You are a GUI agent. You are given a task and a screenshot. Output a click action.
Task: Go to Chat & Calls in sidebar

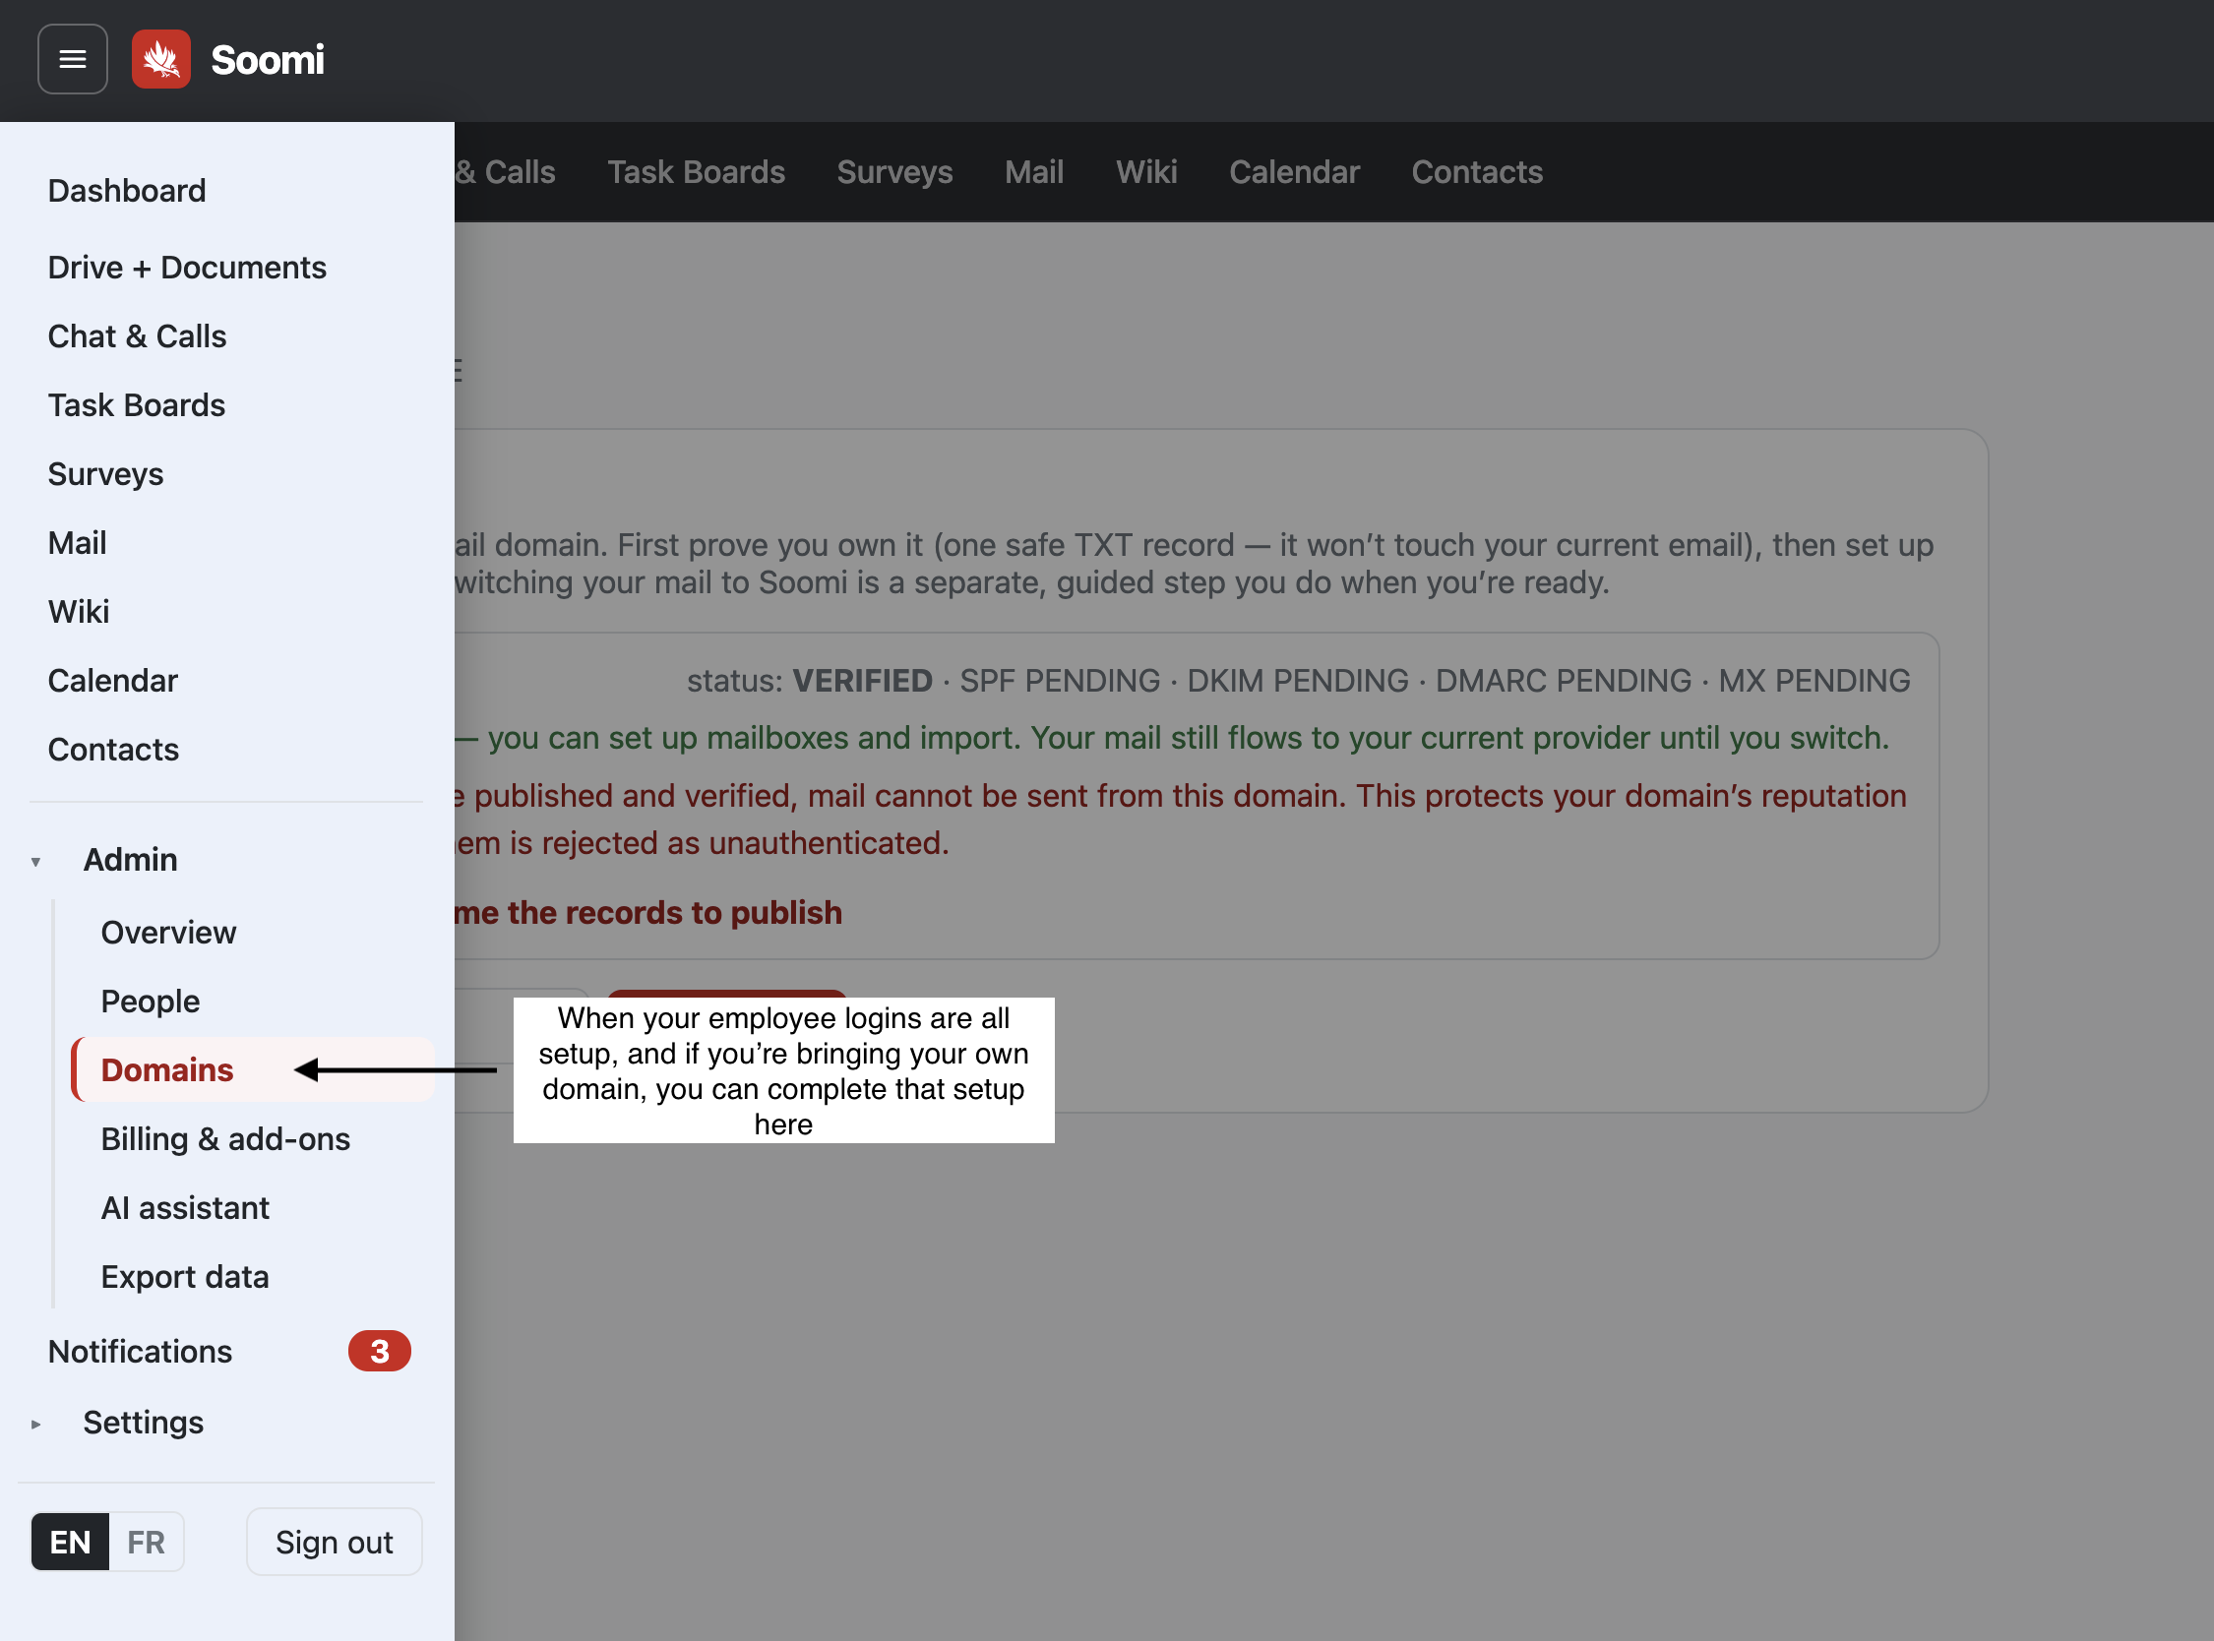[137, 336]
